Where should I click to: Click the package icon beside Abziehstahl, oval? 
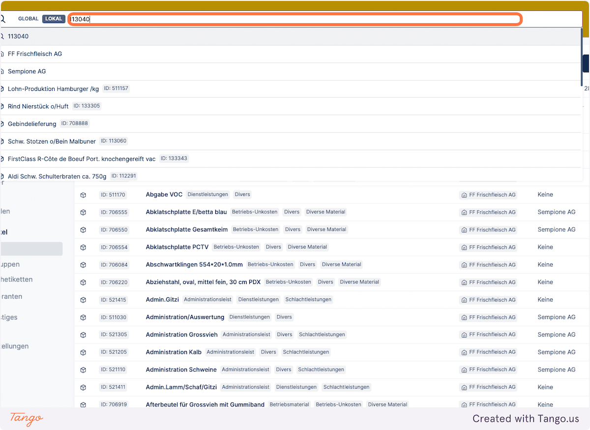83,283
